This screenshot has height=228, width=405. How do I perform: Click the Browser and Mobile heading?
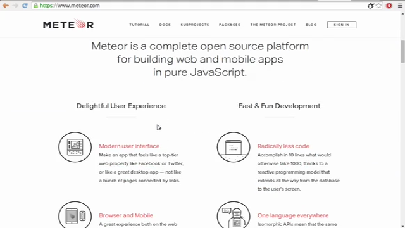[x=126, y=215]
